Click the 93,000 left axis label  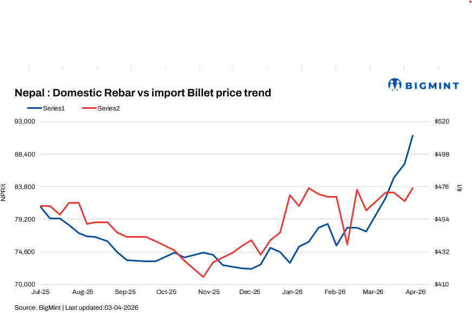pyautogui.click(x=26, y=121)
